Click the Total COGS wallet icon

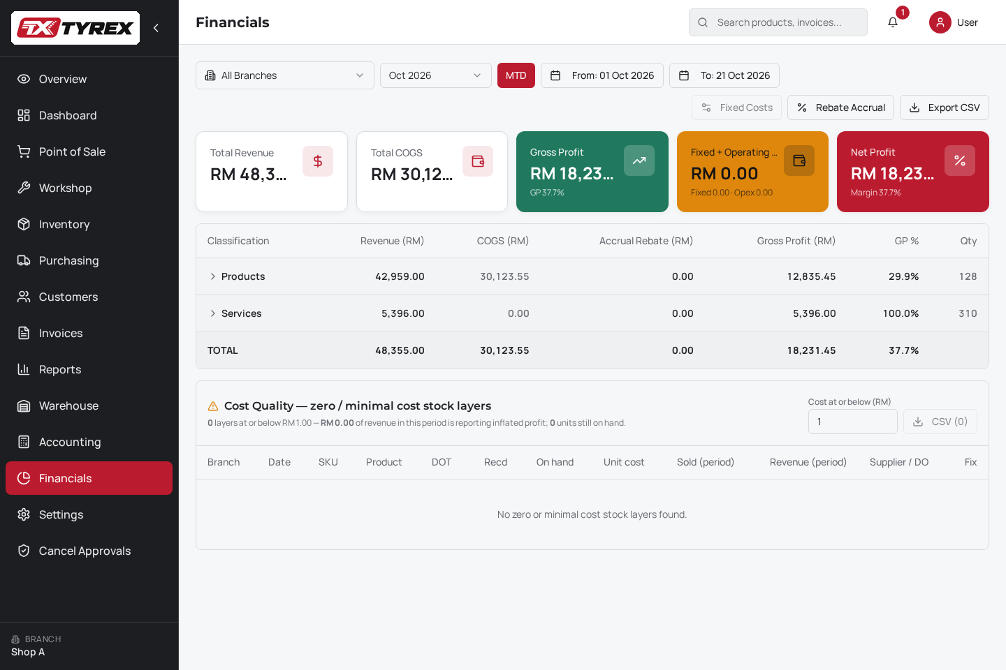click(x=478, y=161)
